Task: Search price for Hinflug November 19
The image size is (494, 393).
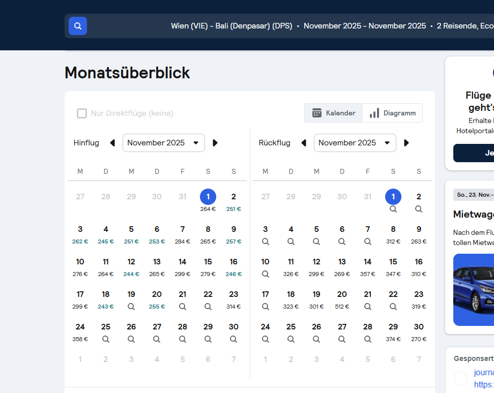Action: tap(131, 307)
